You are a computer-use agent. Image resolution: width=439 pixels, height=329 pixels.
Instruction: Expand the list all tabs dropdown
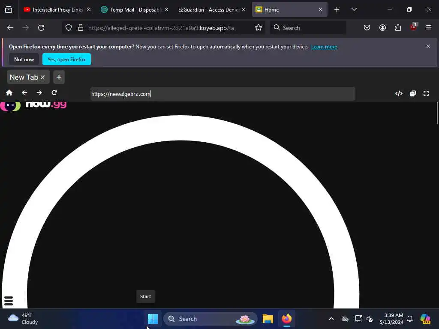pyautogui.click(x=354, y=9)
